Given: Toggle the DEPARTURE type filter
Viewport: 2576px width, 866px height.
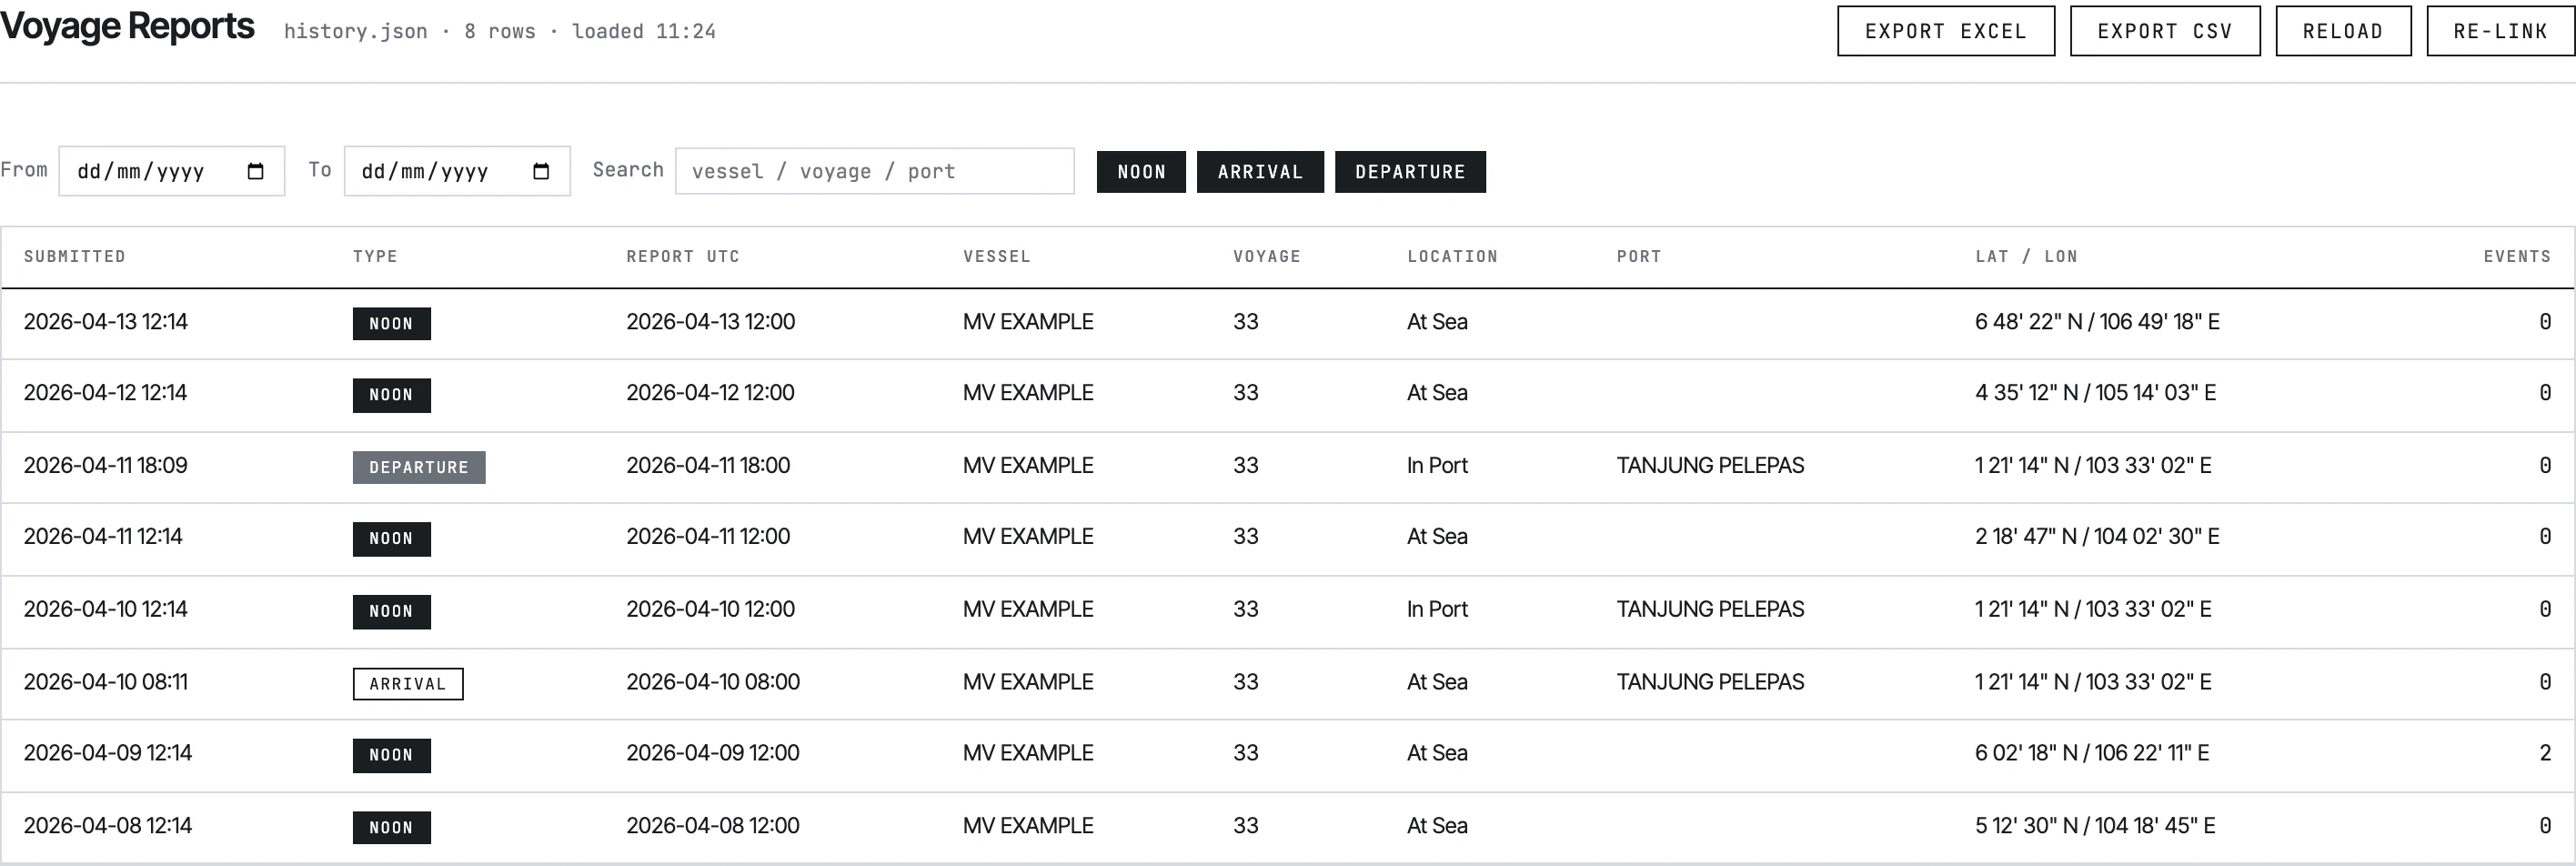Looking at the screenshot, I should pos(1410,172).
